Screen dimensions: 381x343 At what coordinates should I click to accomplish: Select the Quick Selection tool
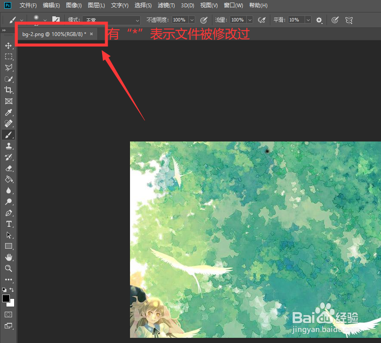click(x=9, y=79)
